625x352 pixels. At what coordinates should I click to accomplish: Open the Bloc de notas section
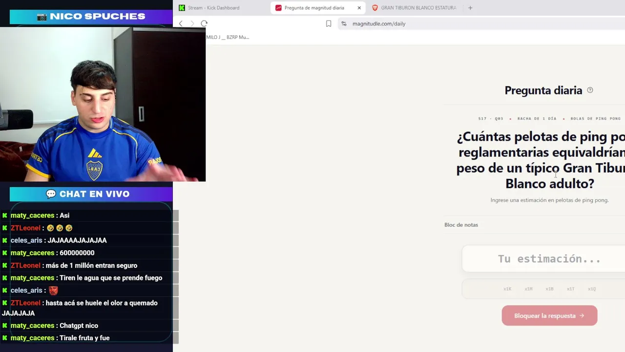[461, 225]
